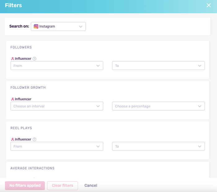Close the Filters dialog with the X
This screenshot has height=192, width=217.
pos(209,5)
